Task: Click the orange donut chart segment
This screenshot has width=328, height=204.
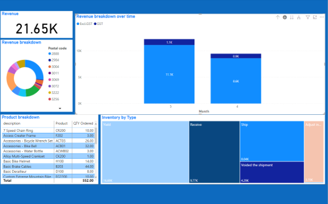Action: click(11, 81)
